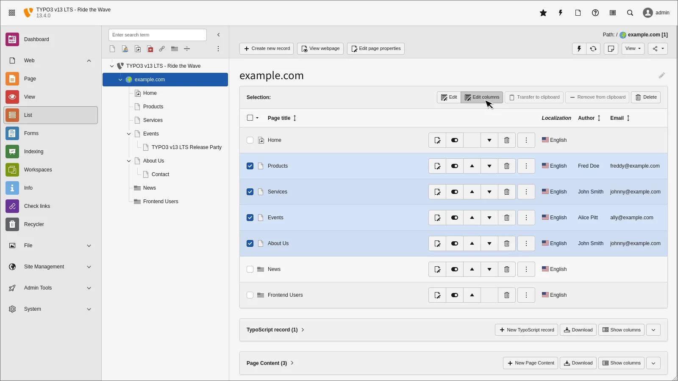Delete the Products page via trash icon

point(506,166)
